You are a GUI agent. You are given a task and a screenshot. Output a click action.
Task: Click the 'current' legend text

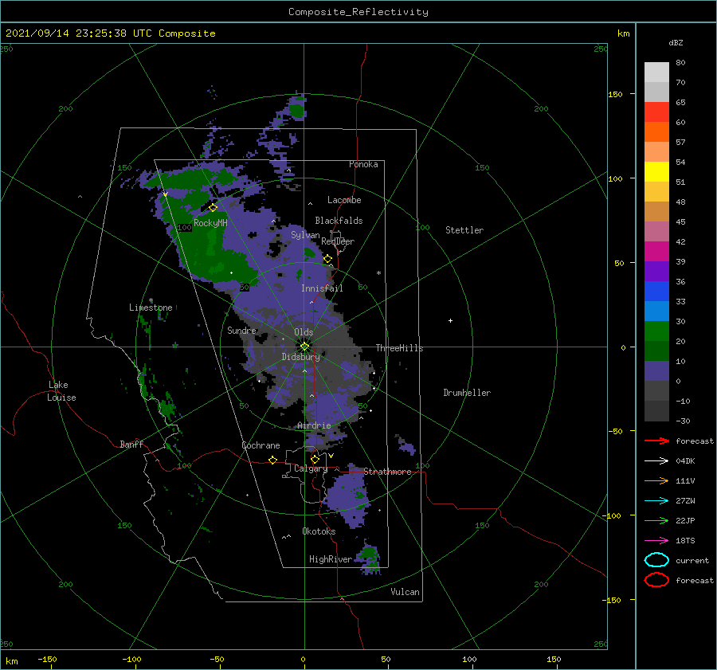[692, 560]
